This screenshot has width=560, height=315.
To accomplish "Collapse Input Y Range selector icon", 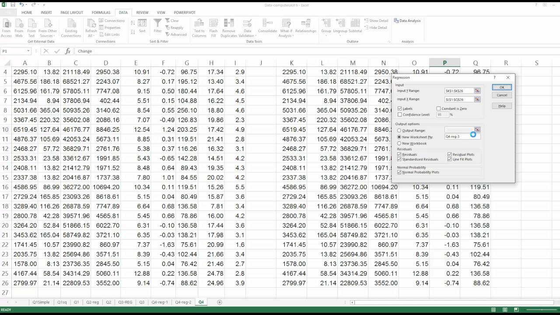I will pyautogui.click(x=477, y=91).
